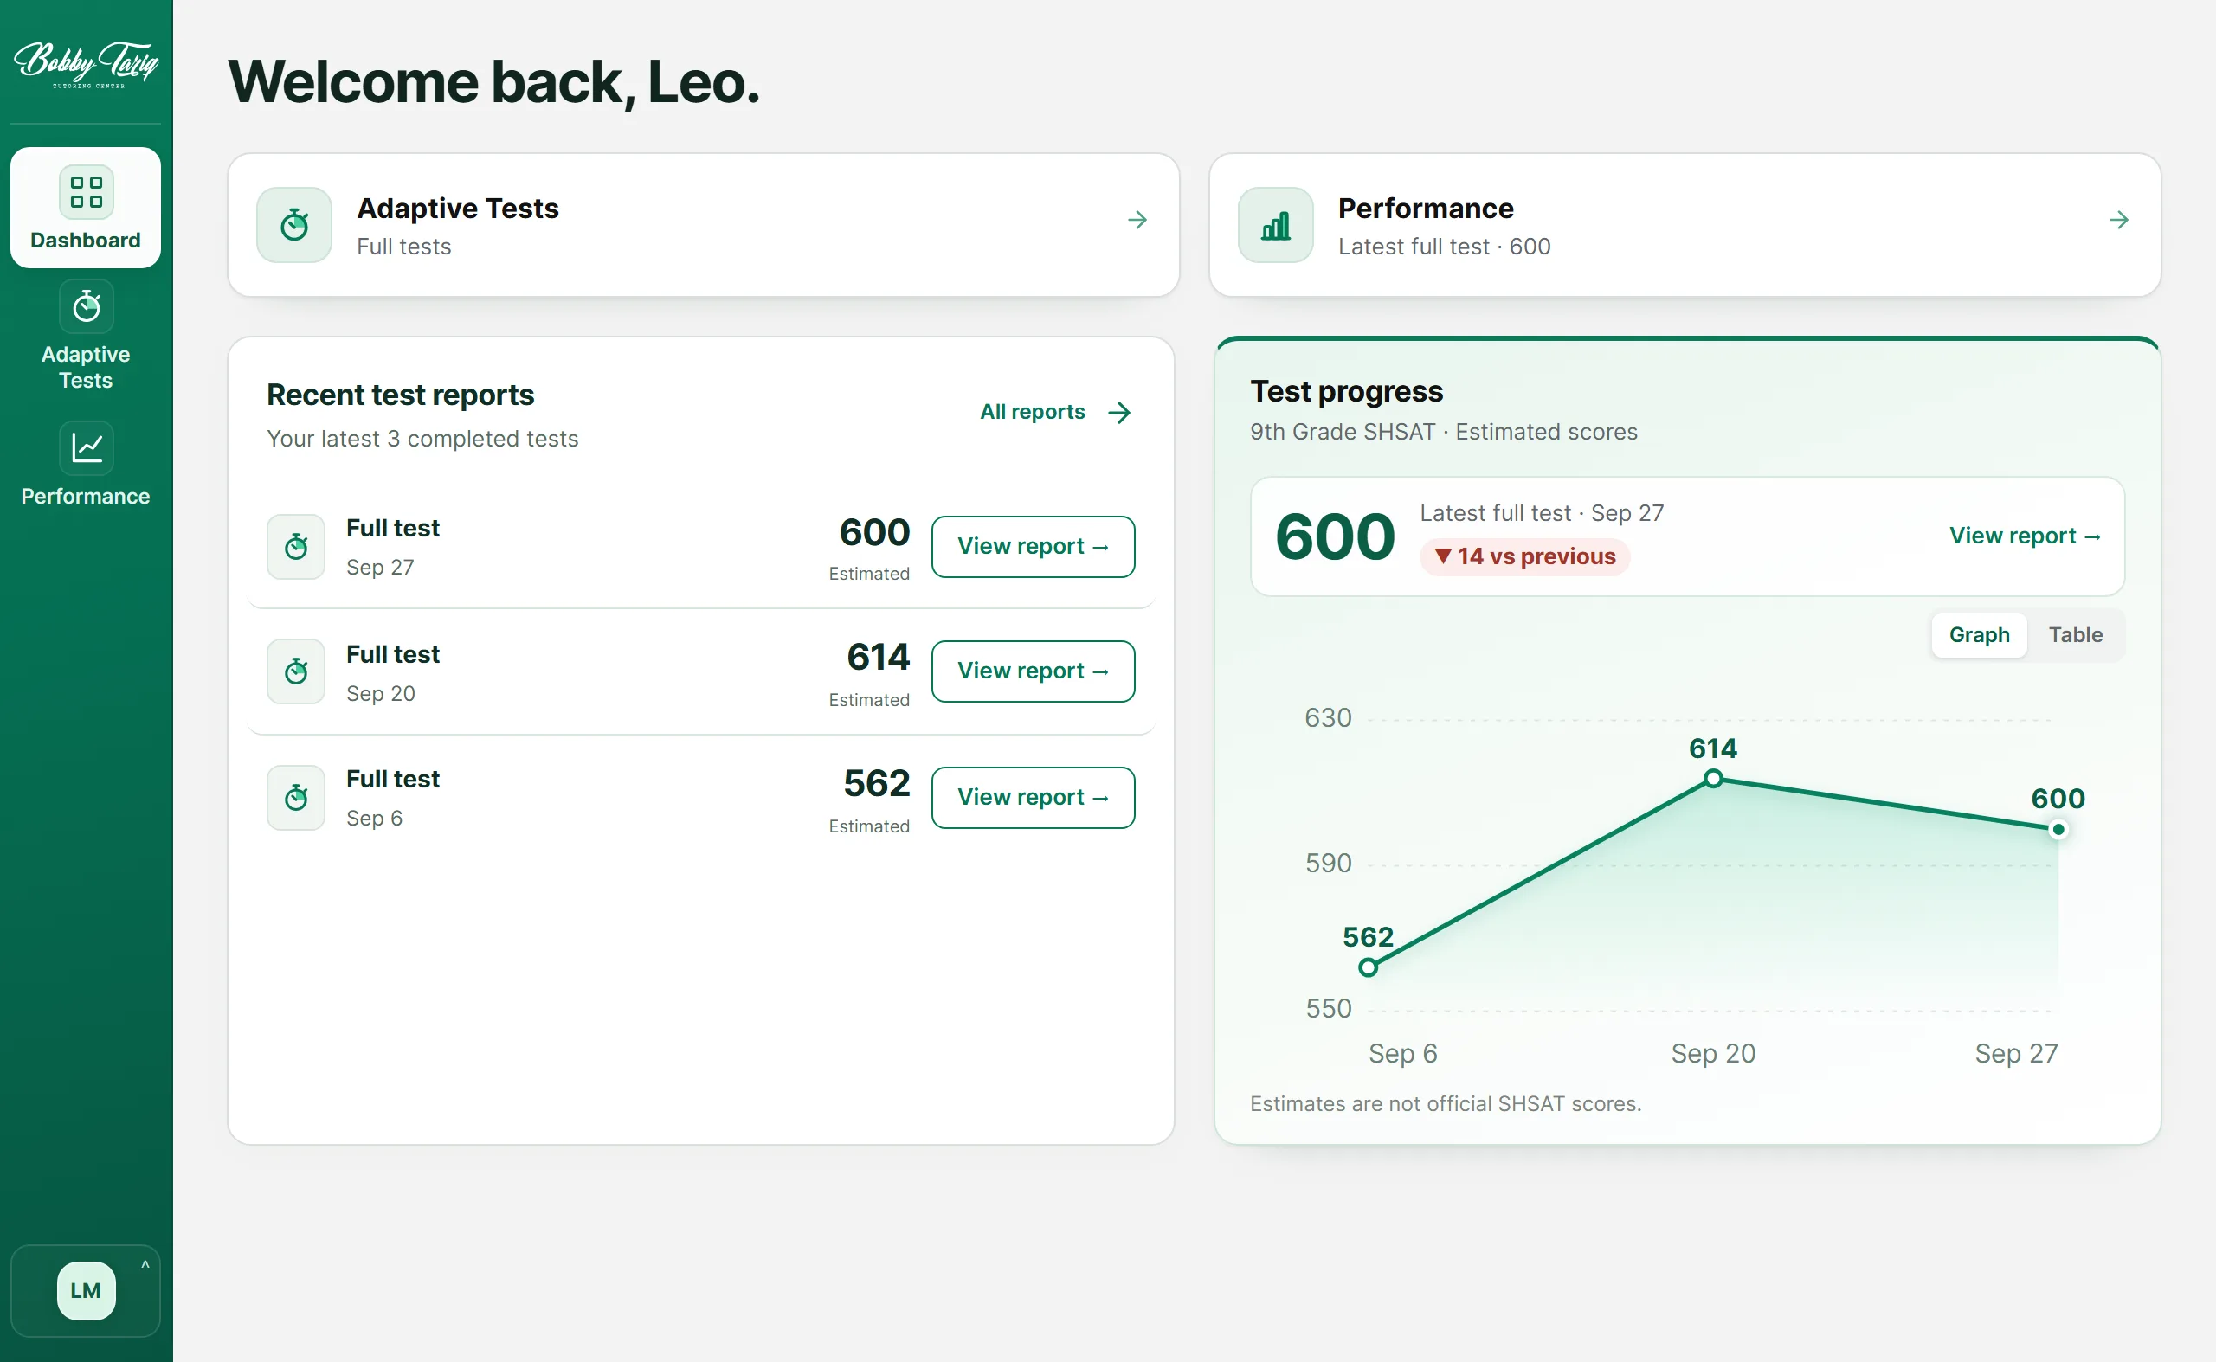
Task: Click the 590 y-axis label
Action: tap(1329, 863)
